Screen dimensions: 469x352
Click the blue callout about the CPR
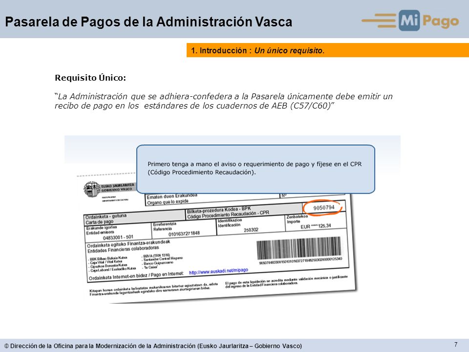click(x=256, y=169)
